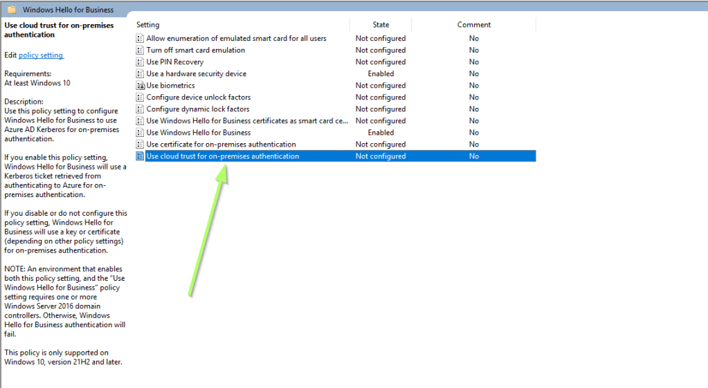Viewport: 708px width, 388px height.
Task: Click Not configured state for Use biometrics
Action: [x=381, y=86]
